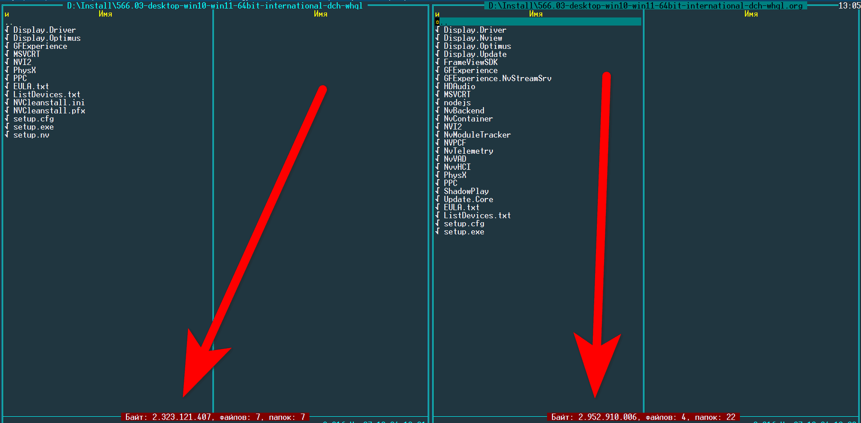Select NvModuleTracker folder
861x423 pixels.
pyautogui.click(x=477, y=135)
